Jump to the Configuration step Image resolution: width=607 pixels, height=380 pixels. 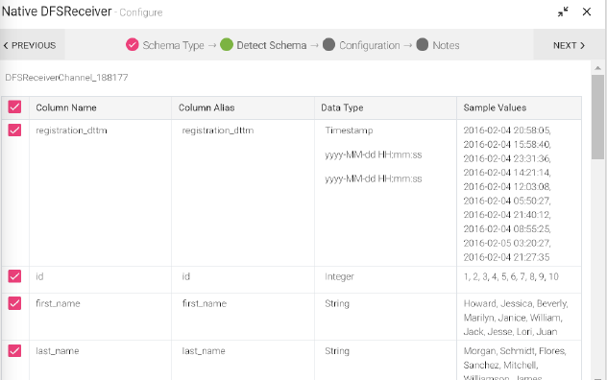click(370, 45)
